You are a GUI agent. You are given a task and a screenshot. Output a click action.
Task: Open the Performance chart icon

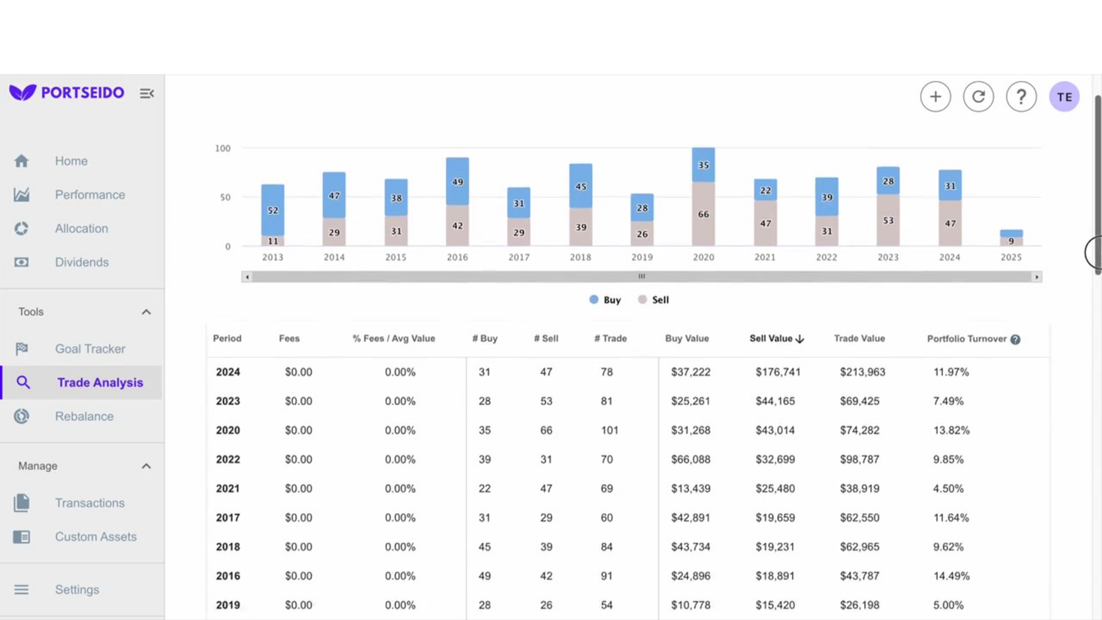click(x=21, y=194)
